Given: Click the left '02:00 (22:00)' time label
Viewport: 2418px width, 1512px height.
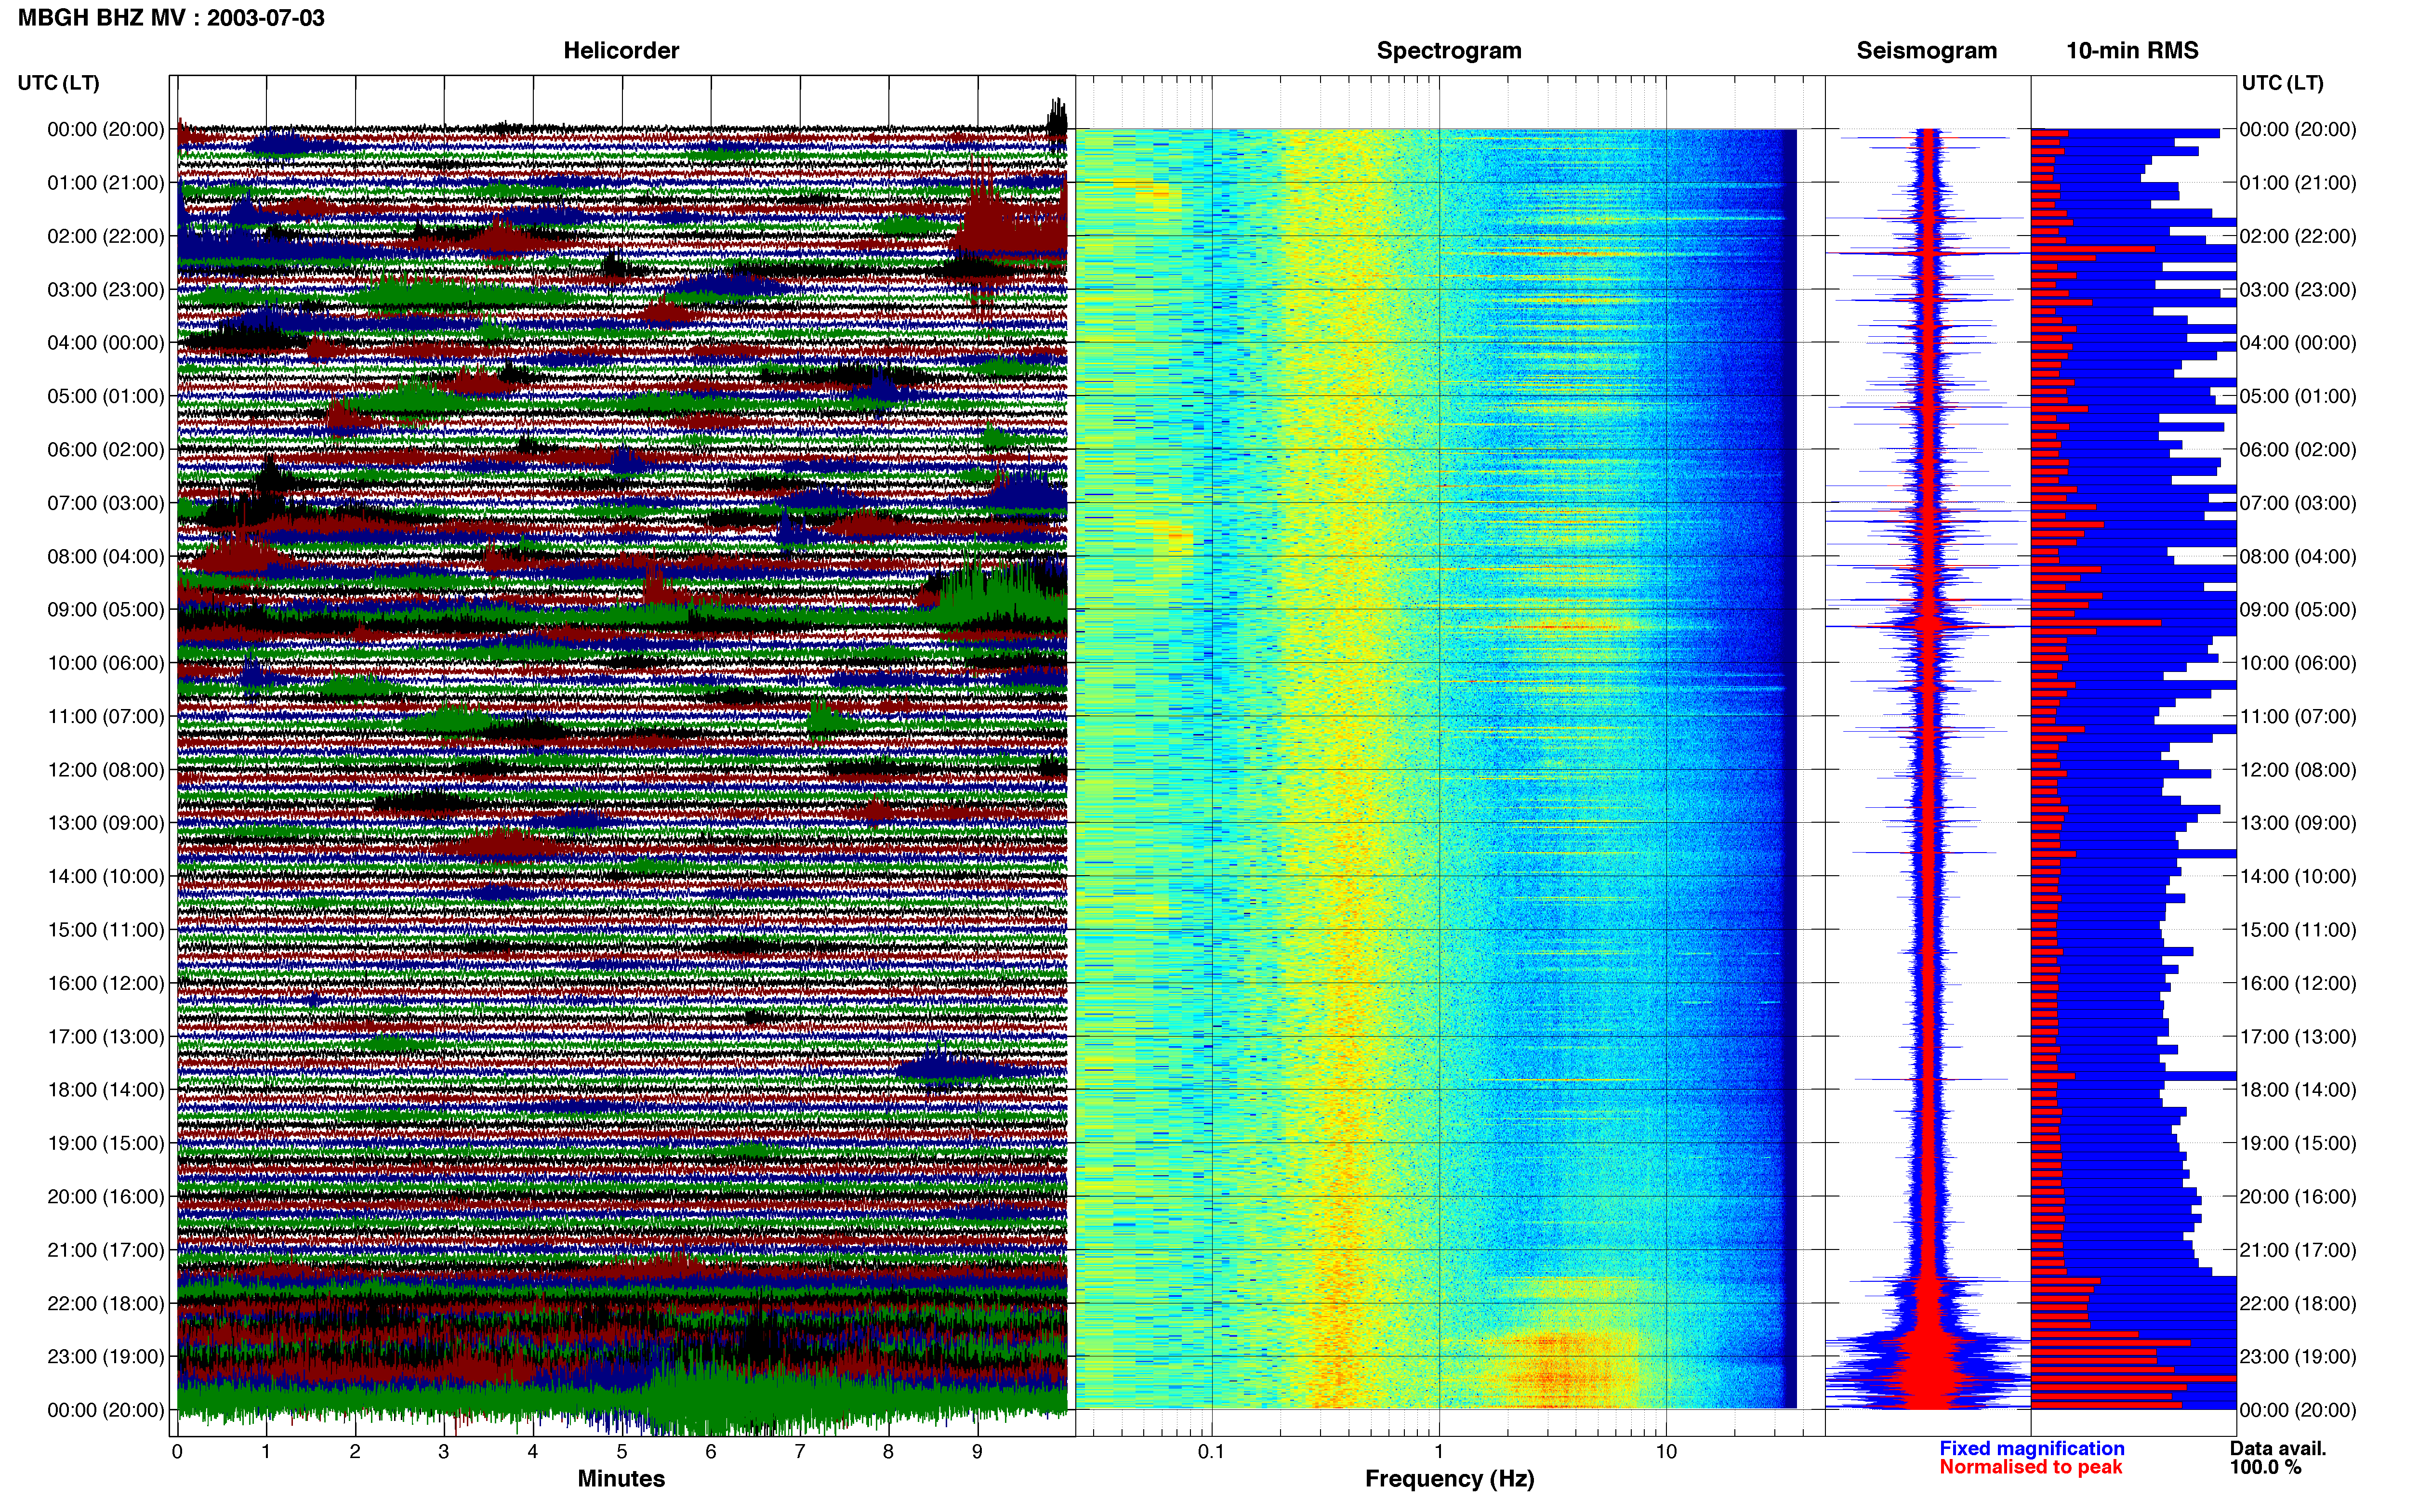Looking at the screenshot, I should point(106,236).
